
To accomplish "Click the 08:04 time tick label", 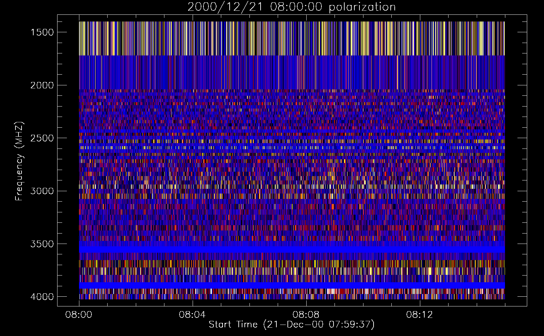I will 192,315.
